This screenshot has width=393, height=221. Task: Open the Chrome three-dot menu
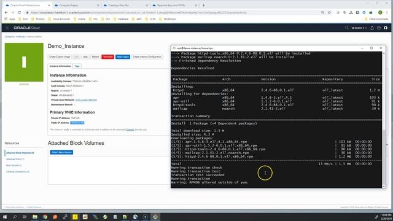coord(387,12)
